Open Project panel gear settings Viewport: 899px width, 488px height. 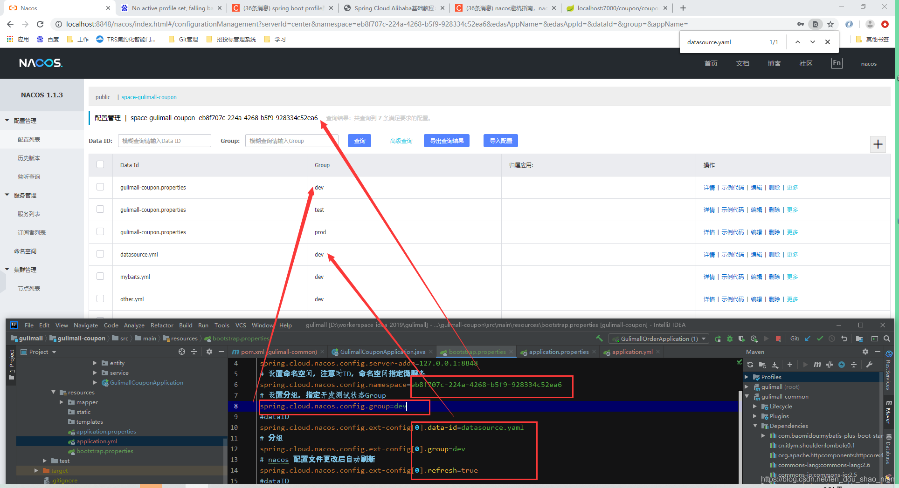pyautogui.click(x=209, y=352)
